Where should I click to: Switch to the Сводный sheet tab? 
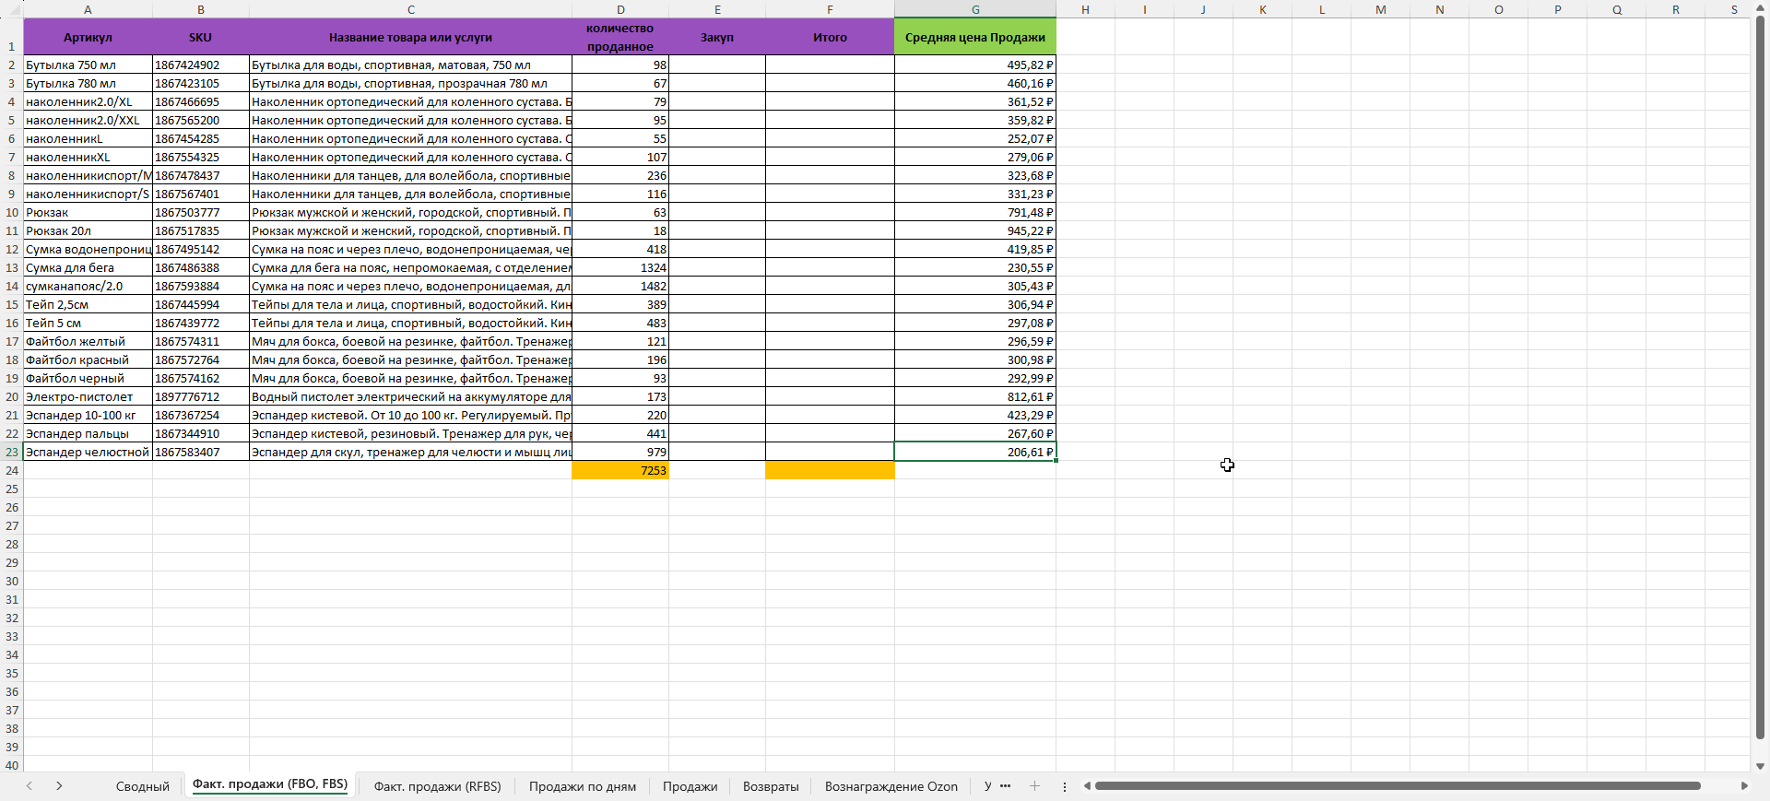142,786
